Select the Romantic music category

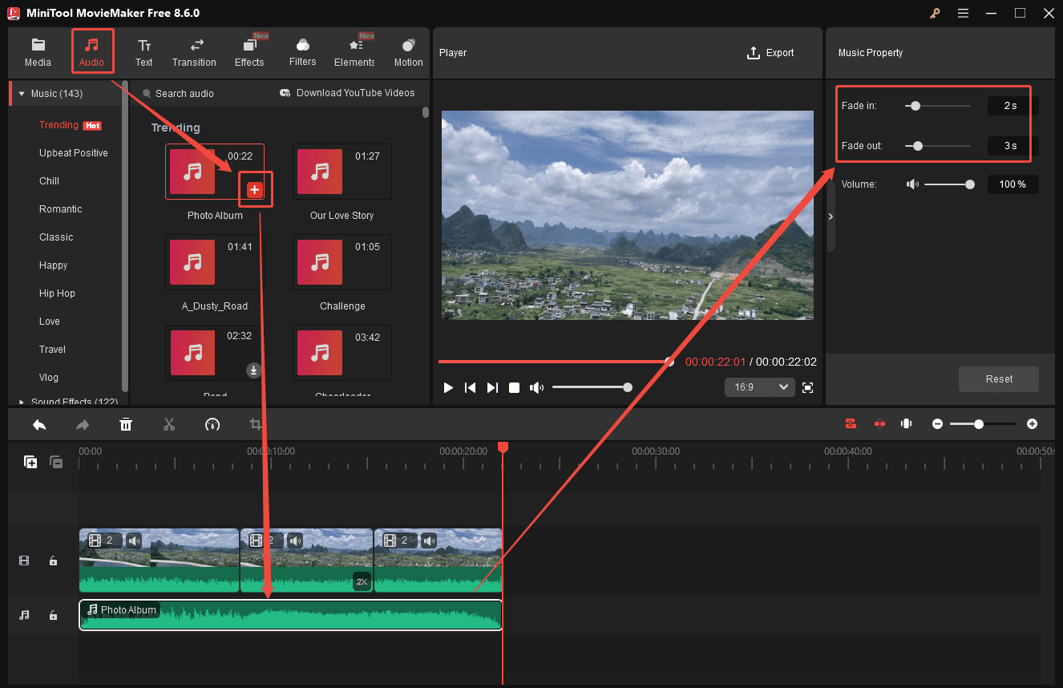(60, 208)
